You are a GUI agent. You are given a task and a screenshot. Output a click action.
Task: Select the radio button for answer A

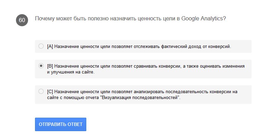41,46
